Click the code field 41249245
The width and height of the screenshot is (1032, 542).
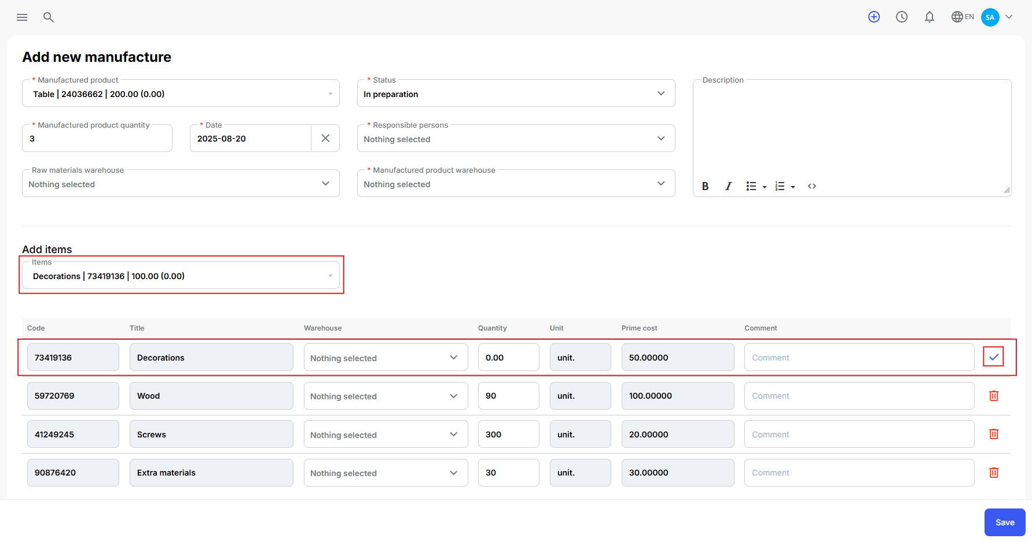pyautogui.click(x=73, y=435)
